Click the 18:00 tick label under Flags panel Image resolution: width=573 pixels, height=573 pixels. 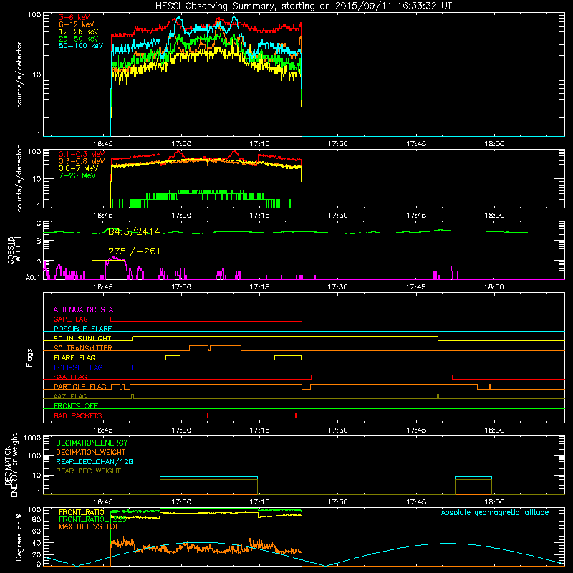tap(494, 430)
